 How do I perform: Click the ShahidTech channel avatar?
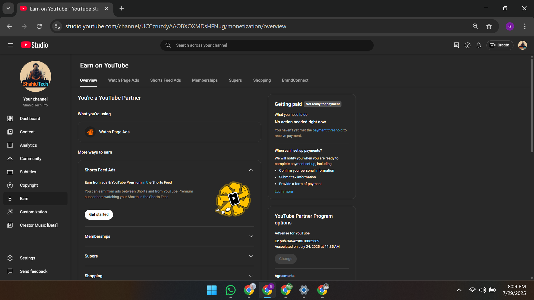[35, 76]
